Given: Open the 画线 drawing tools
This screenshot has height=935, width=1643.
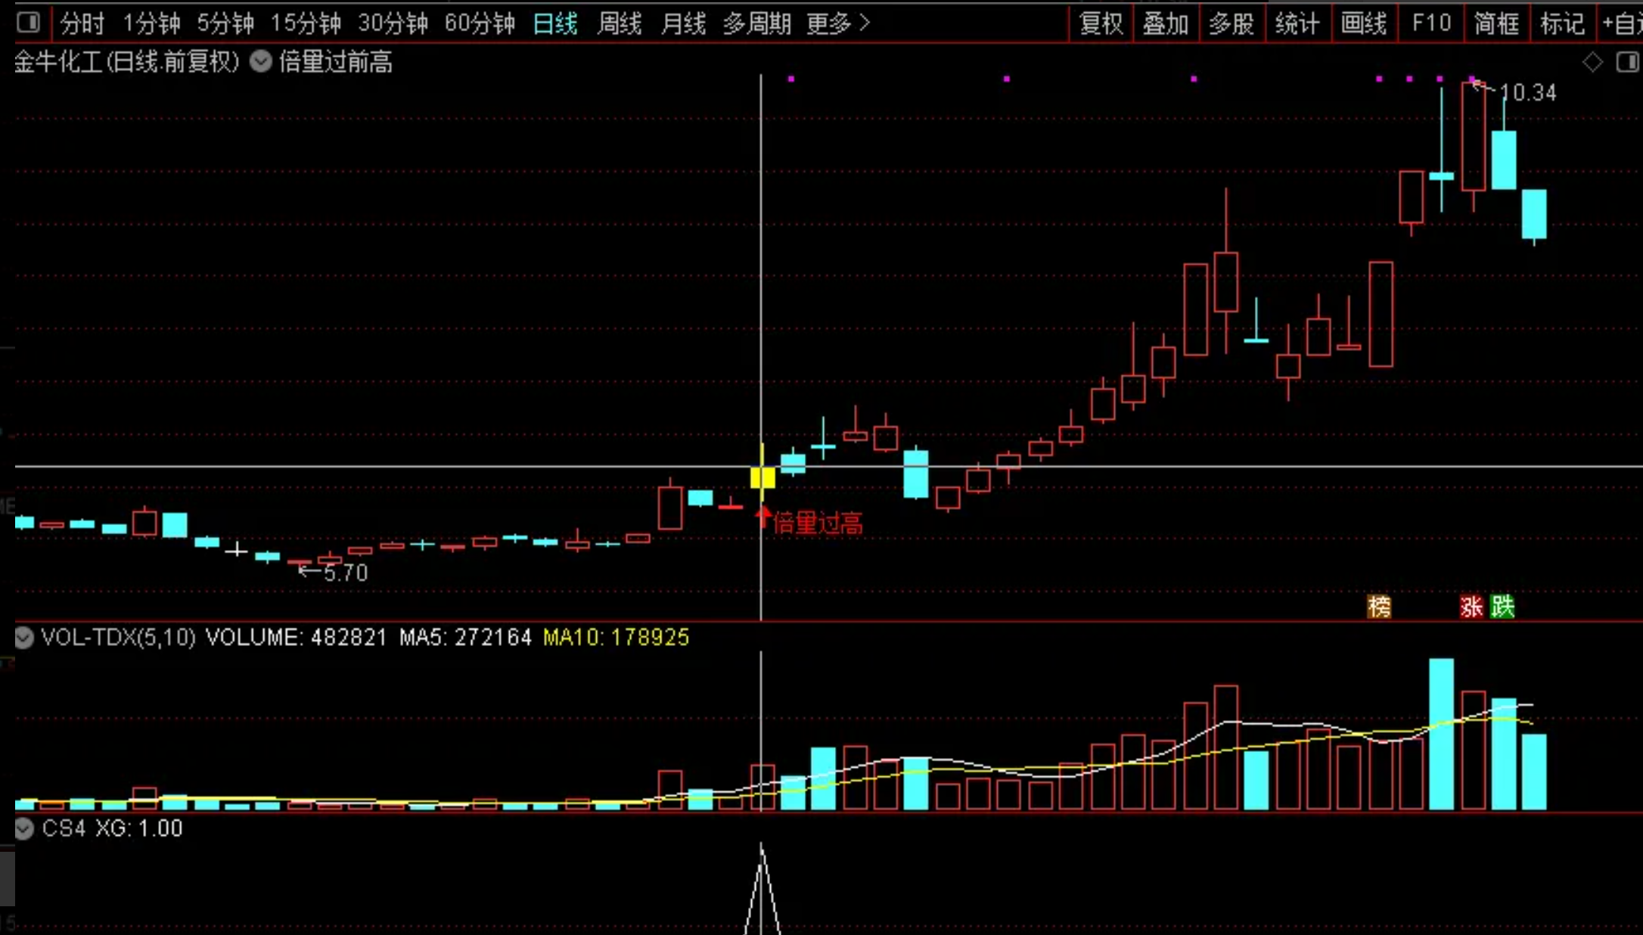Looking at the screenshot, I should [x=1363, y=23].
